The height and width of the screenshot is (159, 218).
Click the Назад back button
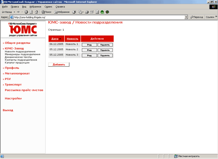[x=7, y=12]
